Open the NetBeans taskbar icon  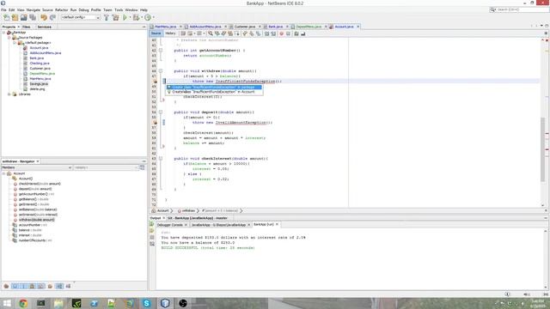165,303
